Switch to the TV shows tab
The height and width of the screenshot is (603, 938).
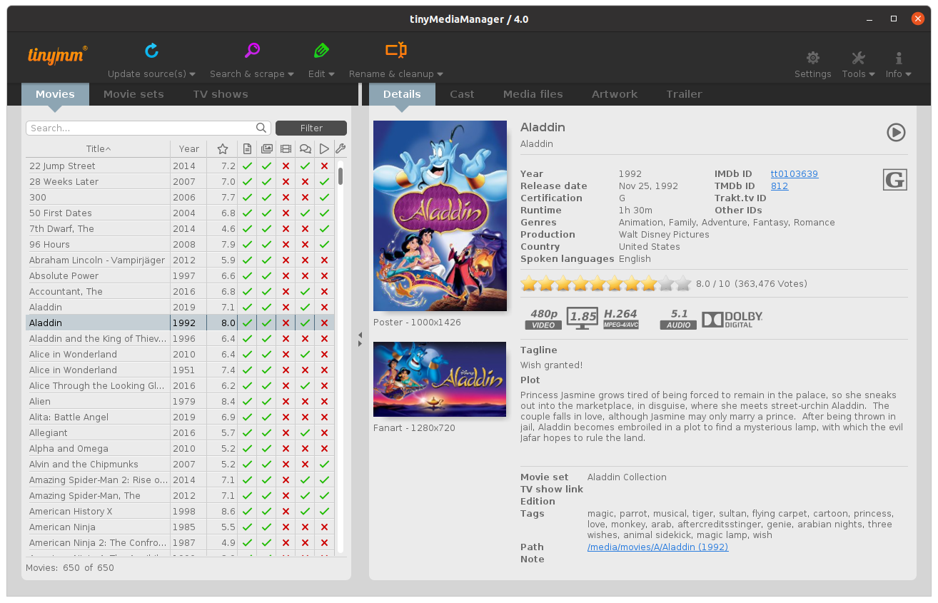click(x=220, y=94)
